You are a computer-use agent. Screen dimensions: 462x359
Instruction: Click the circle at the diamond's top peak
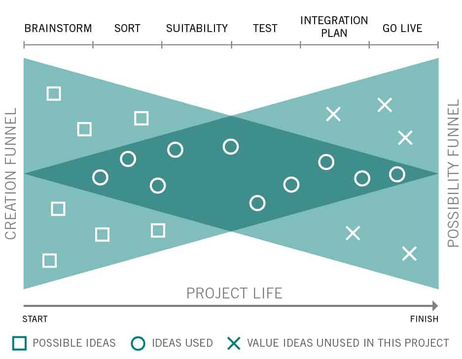(x=231, y=147)
